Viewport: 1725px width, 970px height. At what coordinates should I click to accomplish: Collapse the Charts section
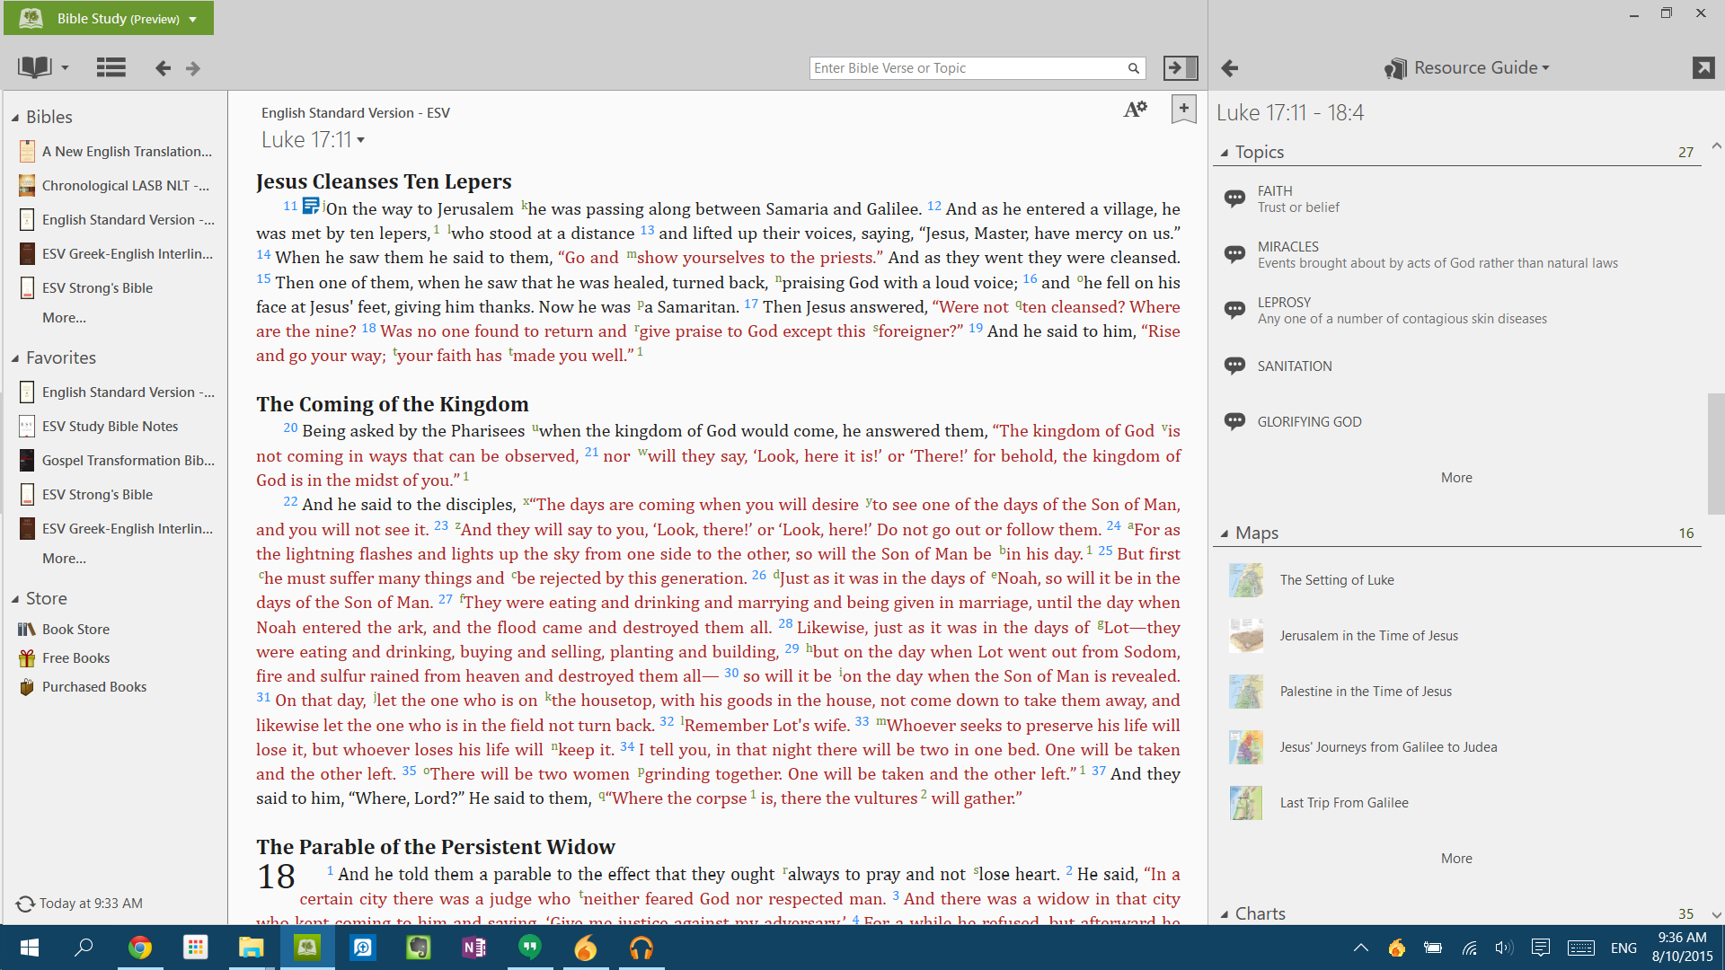click(1224, 914)
